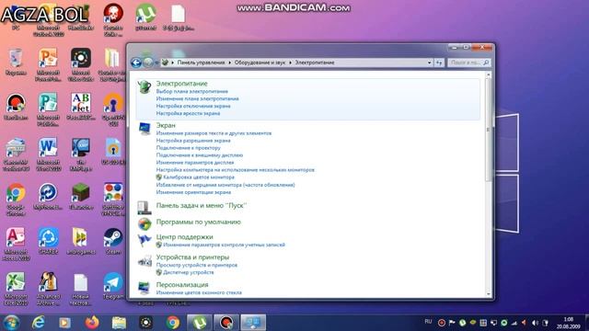589x331 pixels.
Task: Show the clock and date panel
Action: 569,323
